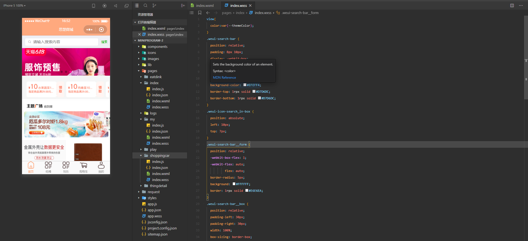This screenshot has height=241, width=528.
Task: Expand the lib folder
Action: point(139,65)
